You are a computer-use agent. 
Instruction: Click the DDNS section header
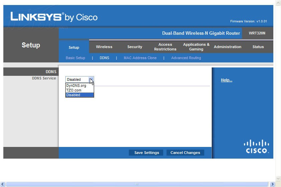click(51, 72)
